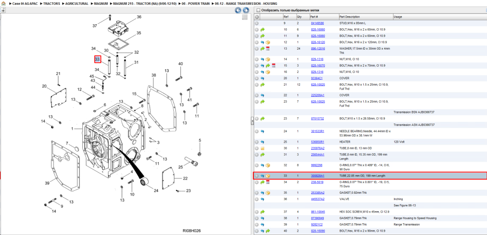Click the red list icon in Ref 15 row
Image resolution: width=487 pixels, height=235 pixels.
[273, 66]
